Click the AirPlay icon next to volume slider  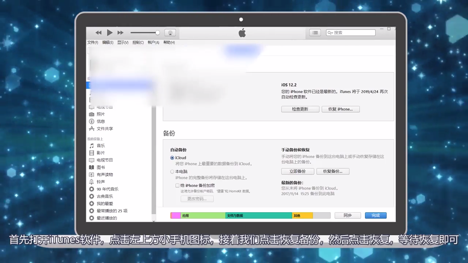click(x=170, y=33)
